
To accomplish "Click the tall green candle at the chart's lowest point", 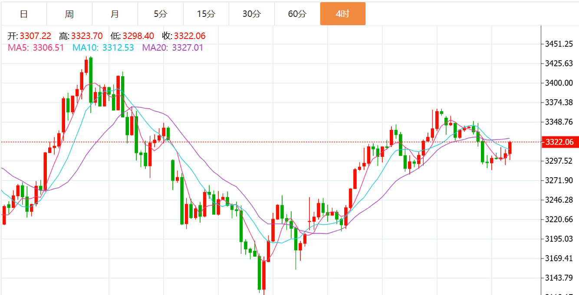I will tap(259, 273).
